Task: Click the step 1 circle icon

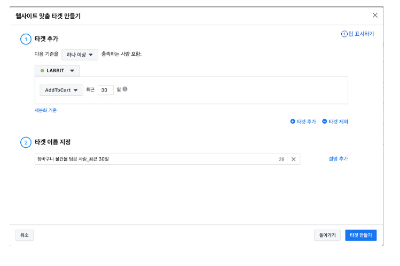Action: click(x=26, y=39)
